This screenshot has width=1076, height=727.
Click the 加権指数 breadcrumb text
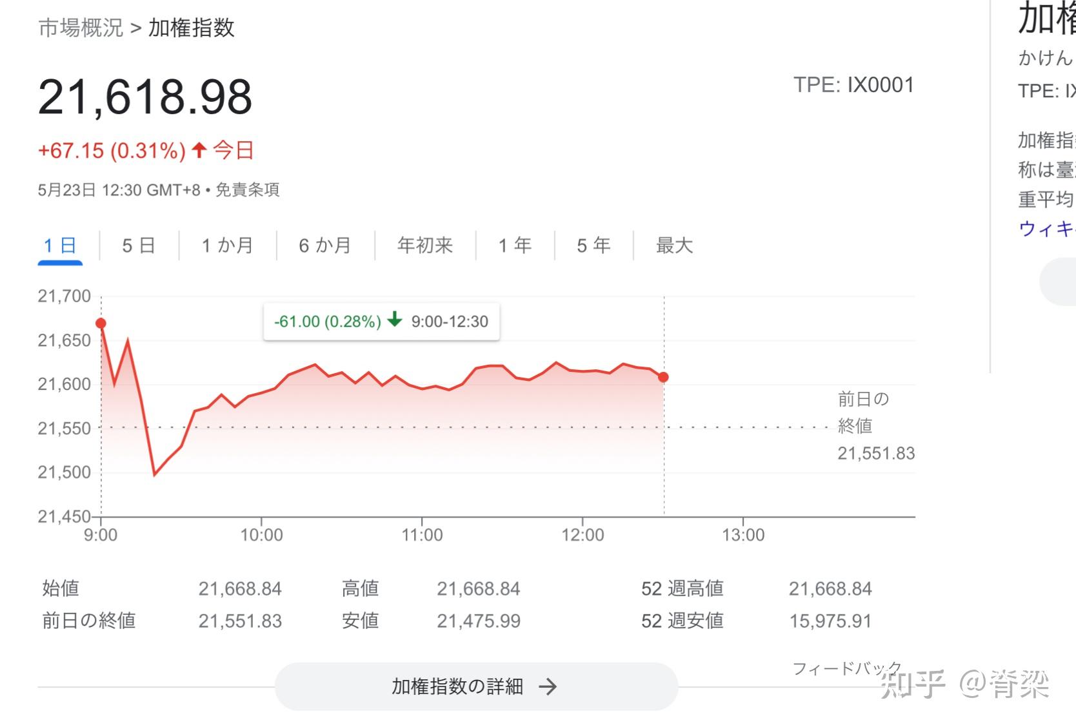click(192, 28)
